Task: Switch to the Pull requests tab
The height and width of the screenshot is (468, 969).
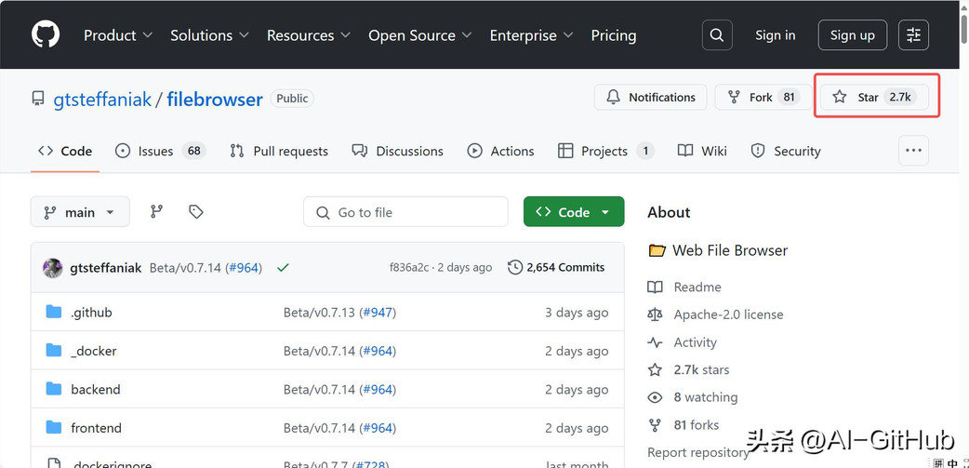Action: [x=279, y=151]
